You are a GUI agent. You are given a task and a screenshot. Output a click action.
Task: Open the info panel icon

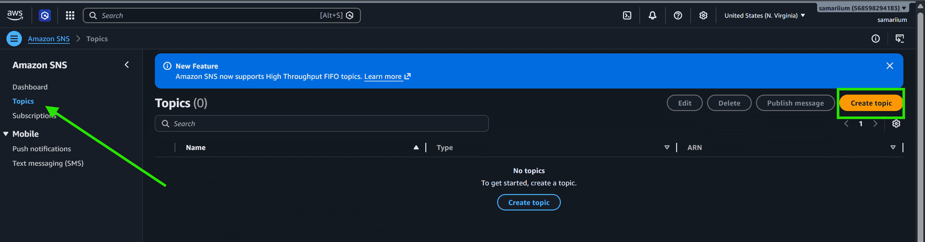[875, 38]
